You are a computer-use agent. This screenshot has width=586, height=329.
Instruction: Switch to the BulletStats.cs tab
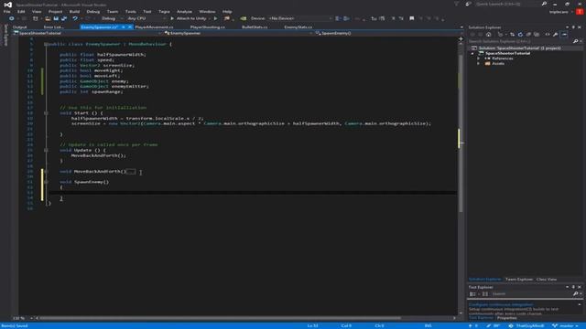[255, 27]
